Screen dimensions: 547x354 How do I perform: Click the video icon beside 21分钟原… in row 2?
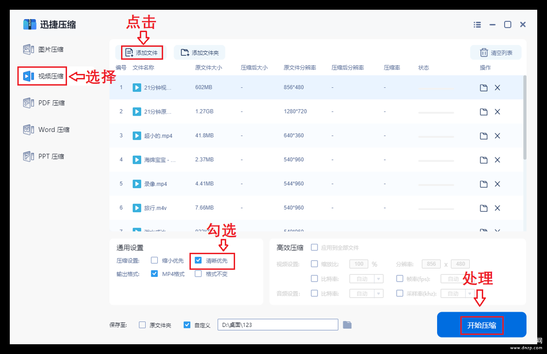137,111
